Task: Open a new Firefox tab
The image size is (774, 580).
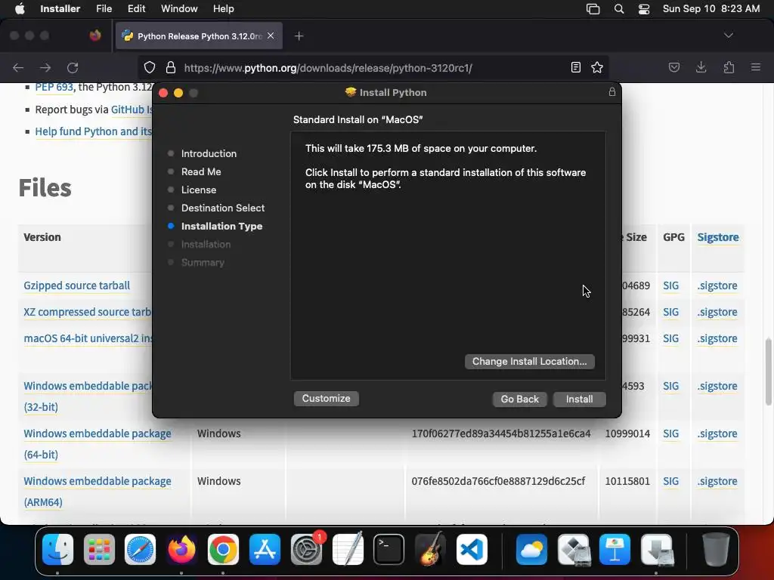Action: (299, 36)
